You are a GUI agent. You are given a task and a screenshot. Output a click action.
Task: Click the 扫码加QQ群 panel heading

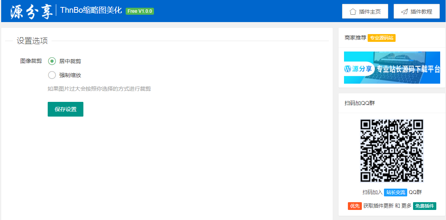[x=360, y=103]
